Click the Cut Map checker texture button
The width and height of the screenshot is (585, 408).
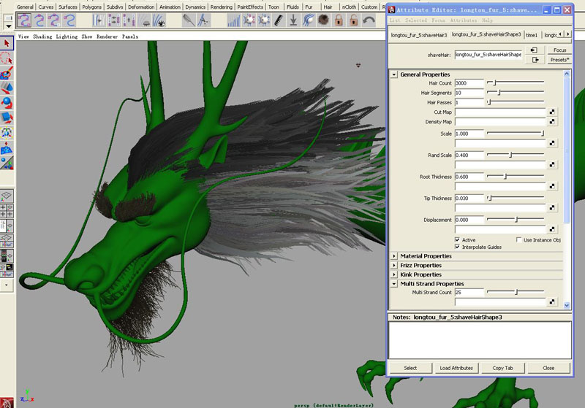553,112
